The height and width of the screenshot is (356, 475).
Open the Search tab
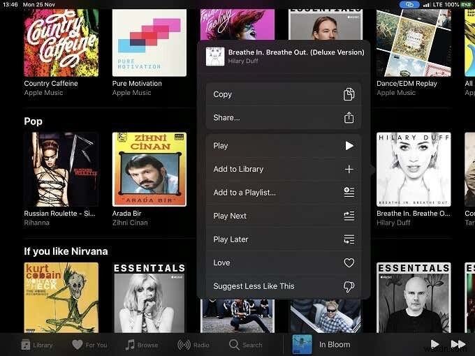pyautogui.click(x=246, y=345)
